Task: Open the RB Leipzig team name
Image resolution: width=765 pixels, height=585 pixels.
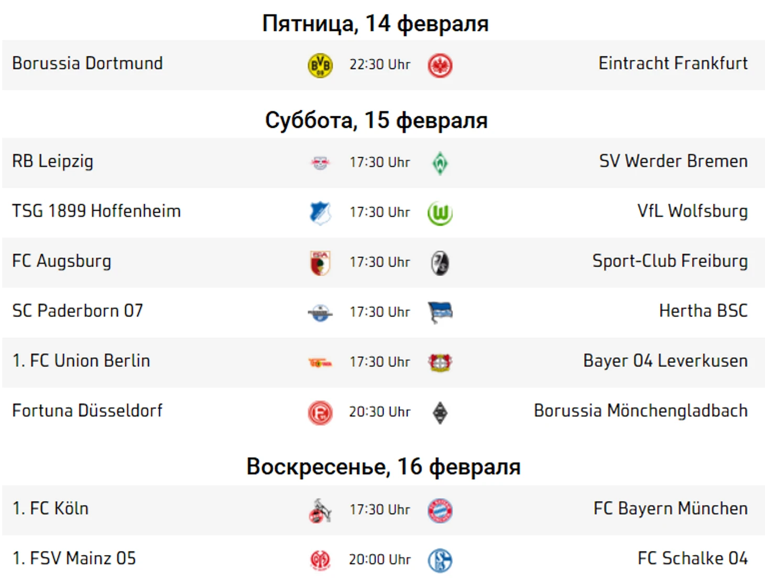Action: (53, 161)
